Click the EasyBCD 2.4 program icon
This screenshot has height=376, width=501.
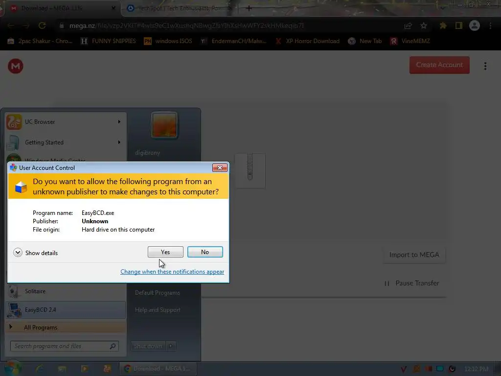click(14, 310)
